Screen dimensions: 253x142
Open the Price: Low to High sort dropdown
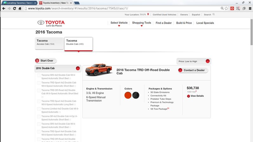[194, 61]
